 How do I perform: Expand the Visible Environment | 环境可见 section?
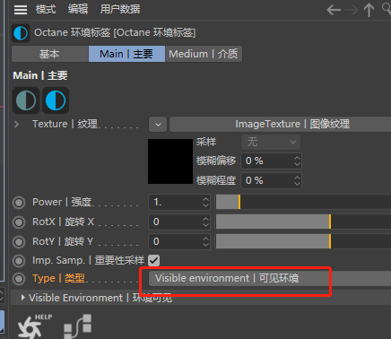pos(22,298)
